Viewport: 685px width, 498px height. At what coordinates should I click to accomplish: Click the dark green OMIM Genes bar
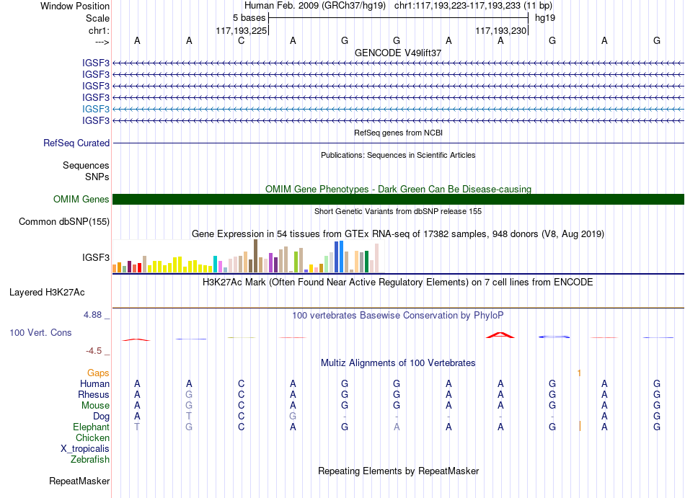click(398, 199)
